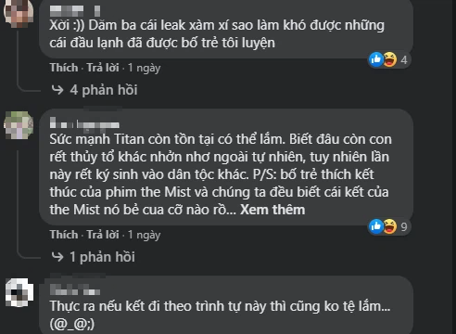Click the like reaction icon on first comment

(376, 58)
